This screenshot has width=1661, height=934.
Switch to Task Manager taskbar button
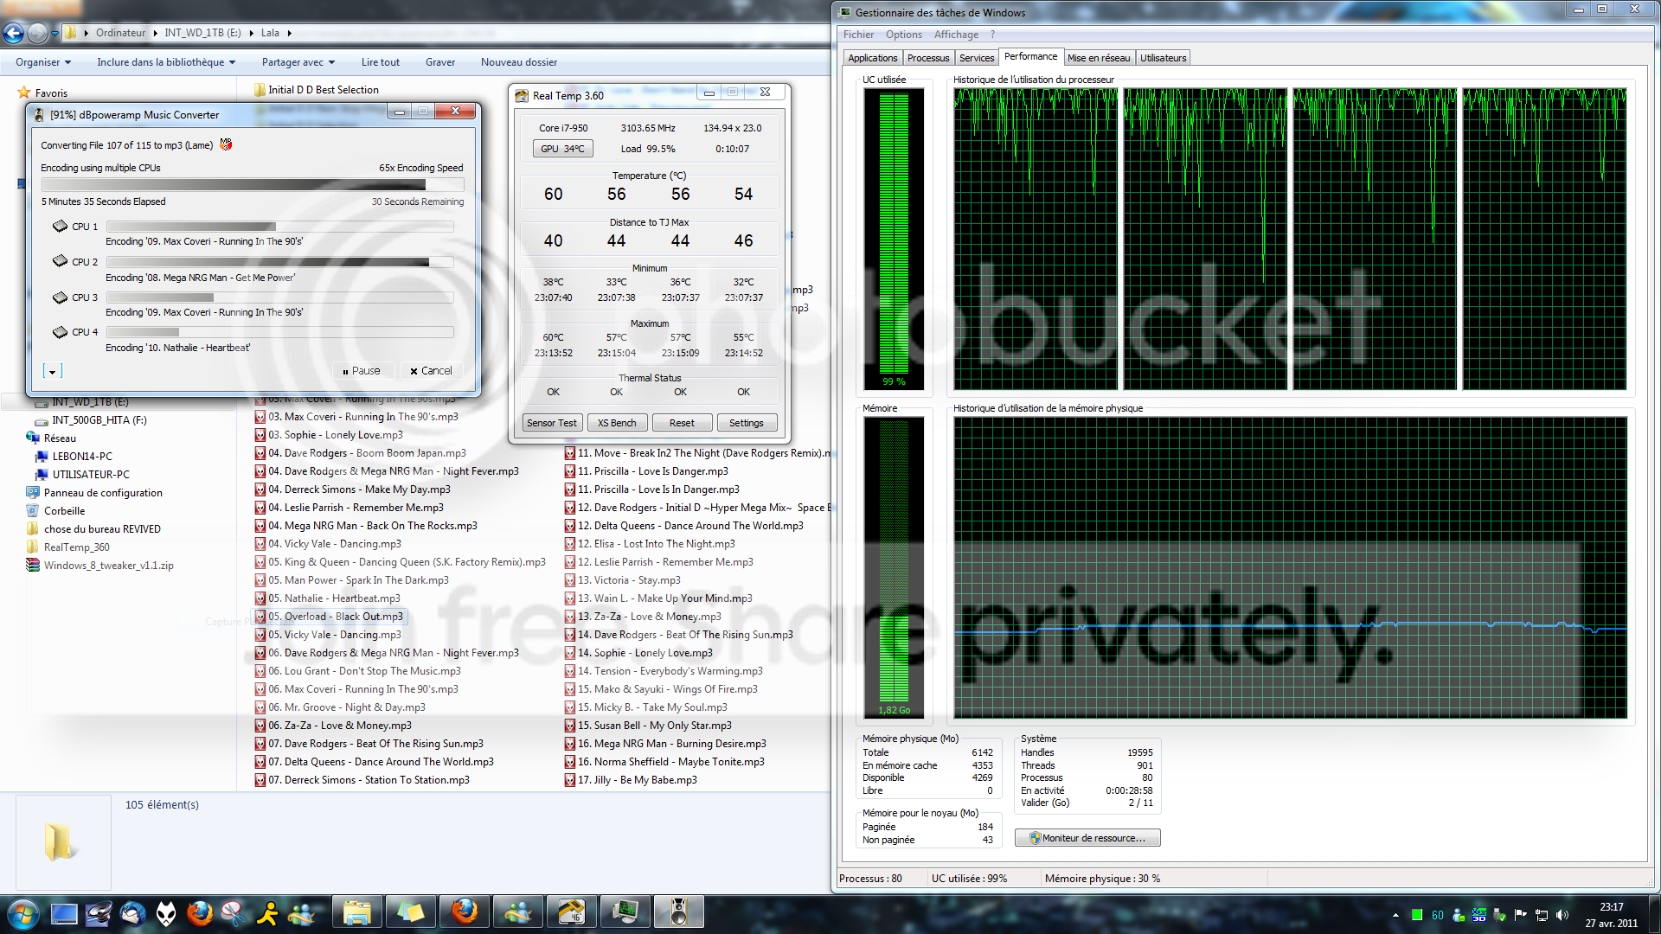(625, 912)
